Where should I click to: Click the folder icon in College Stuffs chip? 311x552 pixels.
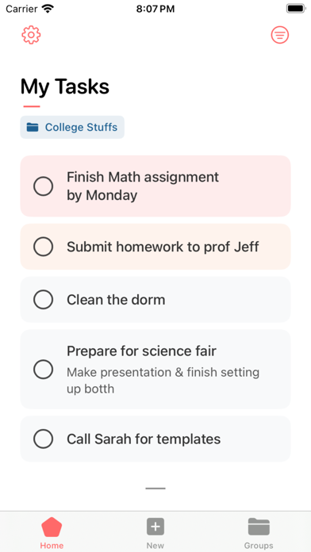click(33, 127)
